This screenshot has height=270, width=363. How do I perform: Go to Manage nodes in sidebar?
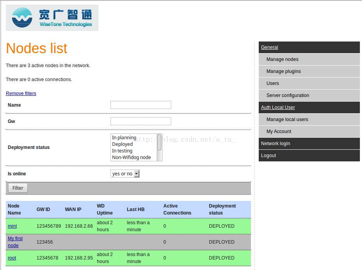point(282,59)
